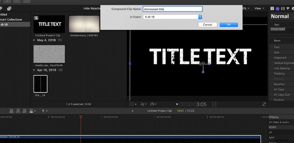The width and height of the screenshot is (294, 143).
Task: Toggle viewer fullscreen with the expand icon
Action: click(x=264, y=104)
